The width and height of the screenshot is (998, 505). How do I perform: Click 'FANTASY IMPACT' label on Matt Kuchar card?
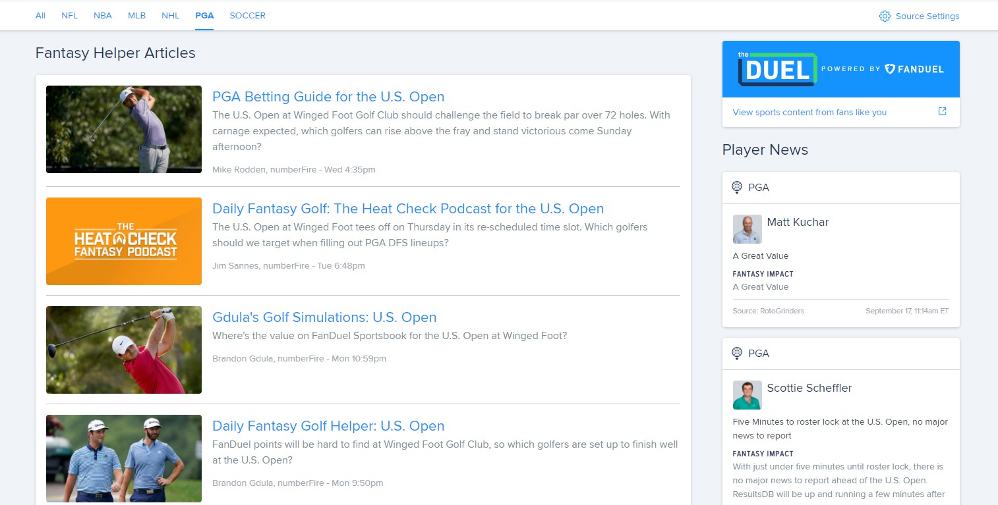[x=763, y=274]
